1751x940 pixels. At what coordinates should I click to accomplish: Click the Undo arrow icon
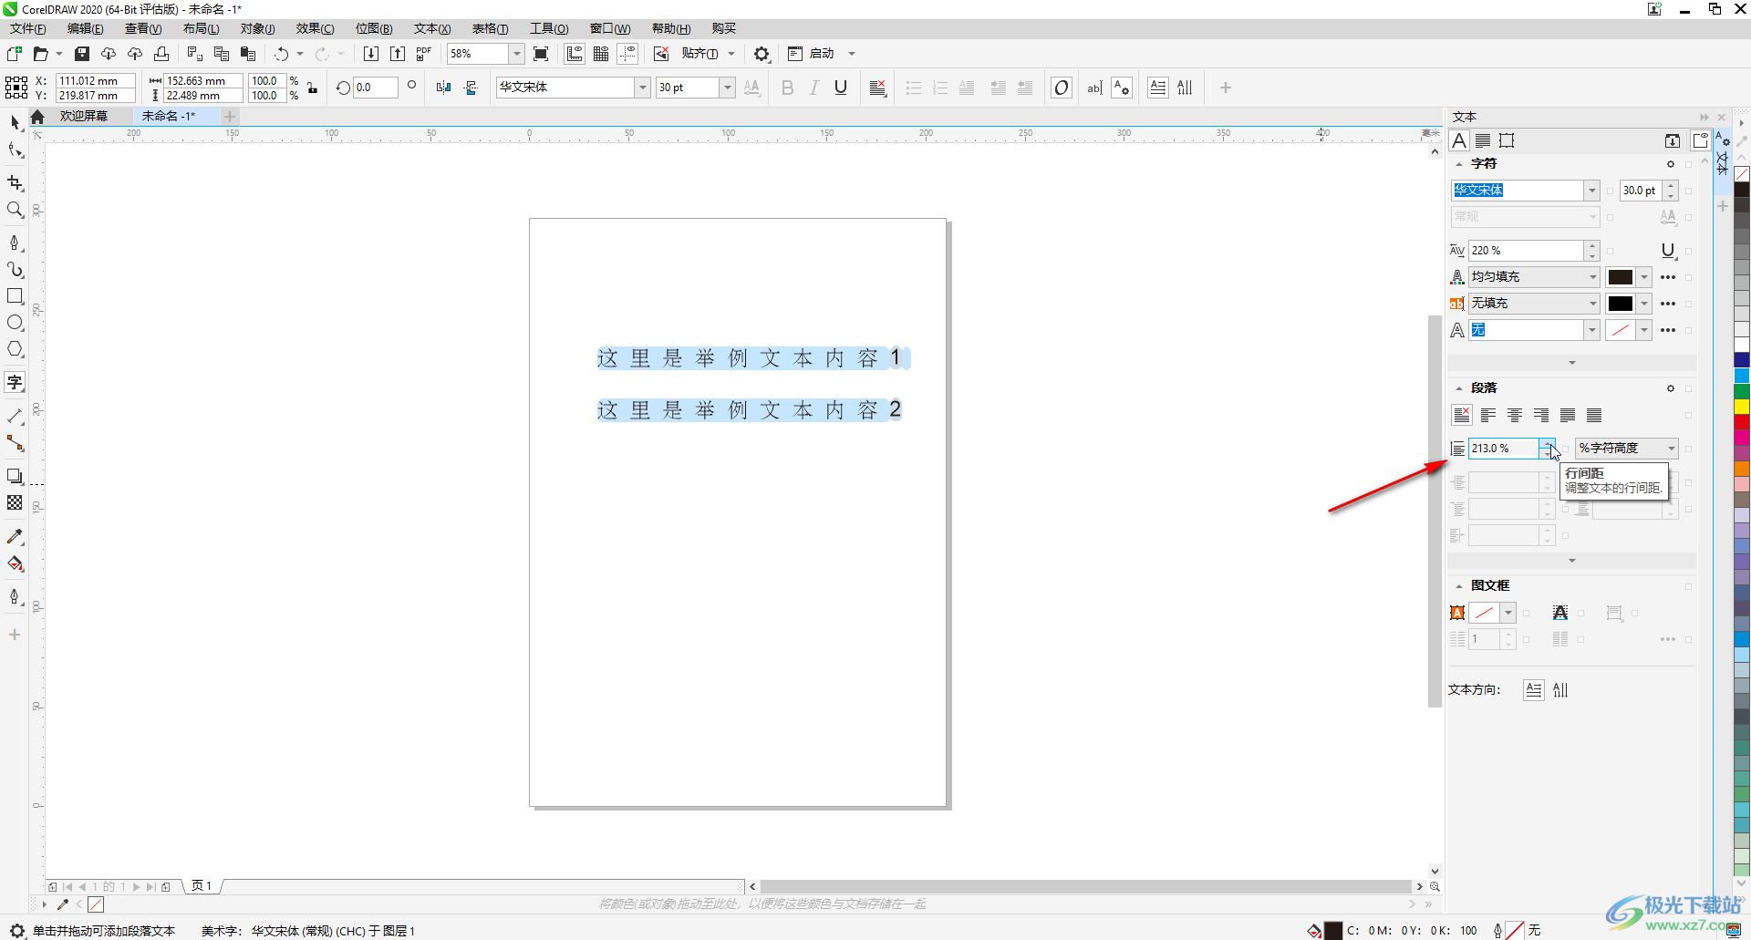[282, 54]
